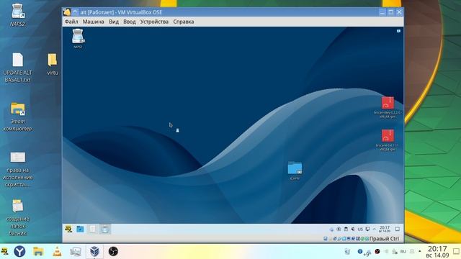Viewport: 461px width, 259px height.
Task: Select UPDATE ALT BASALT.txt file
Action: 17,68
